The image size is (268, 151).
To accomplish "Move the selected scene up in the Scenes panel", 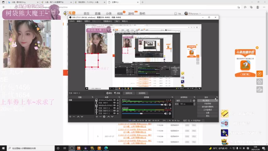I will tap(78, 116).
